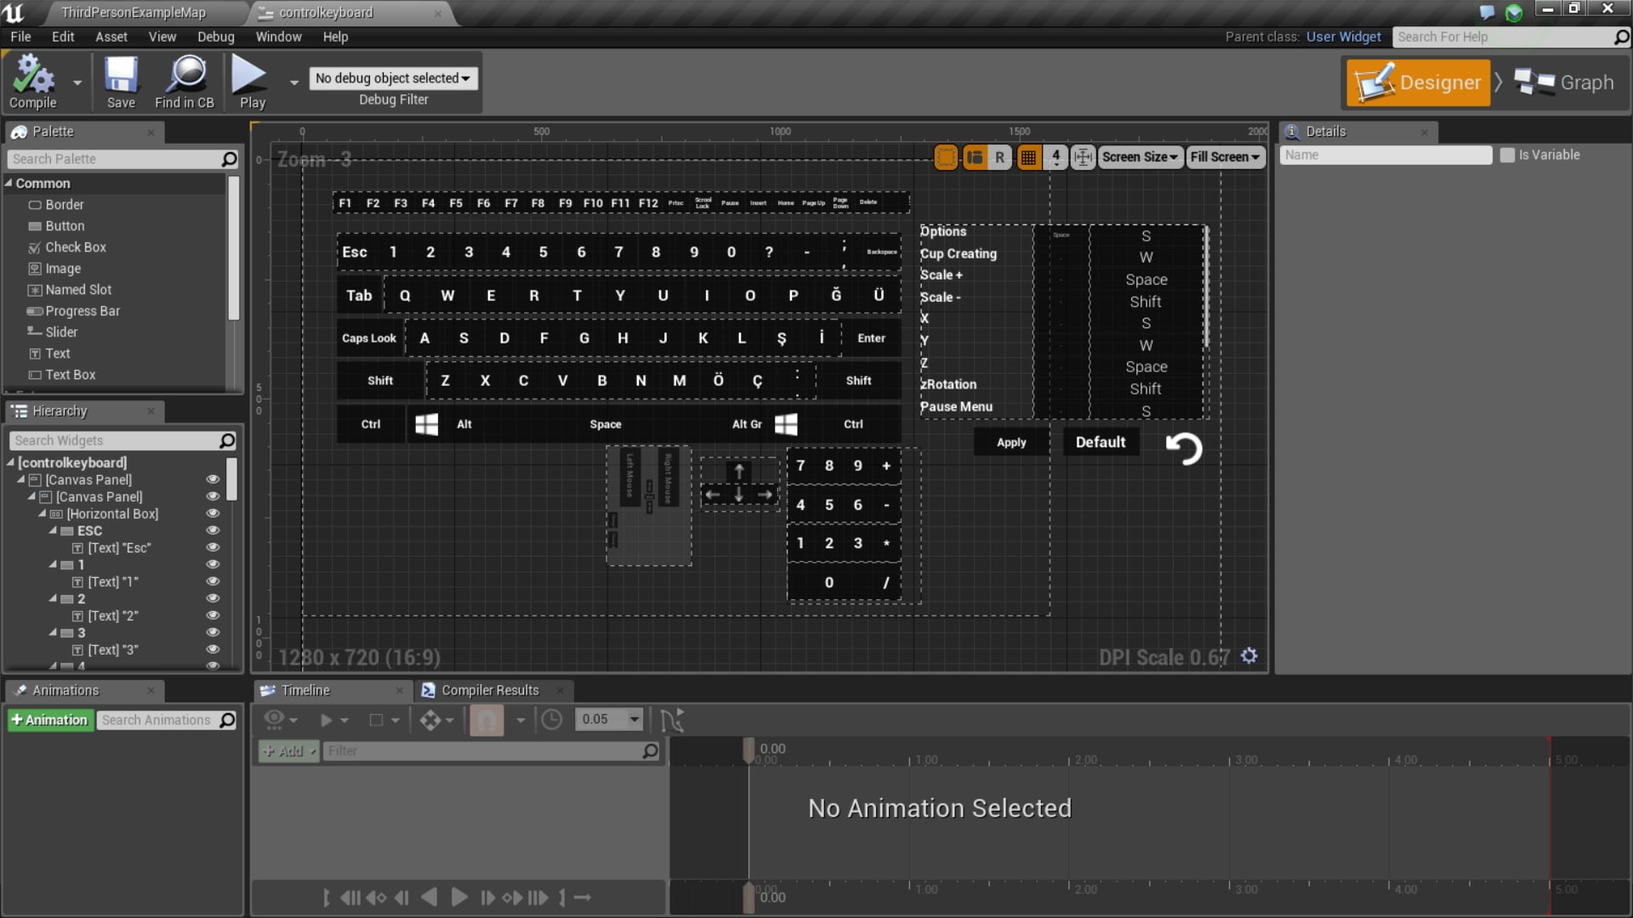Compile the widget blueprint
1633x918 pixels.
point(34,81)
